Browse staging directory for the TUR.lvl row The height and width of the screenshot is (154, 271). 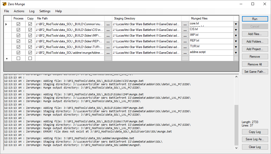(x=185, y=47)
